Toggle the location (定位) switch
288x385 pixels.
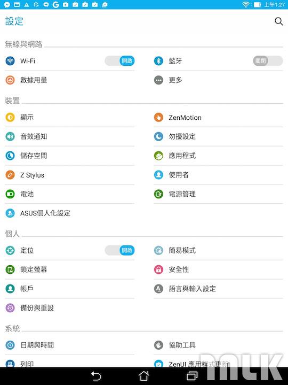click(x=119, y=250)
